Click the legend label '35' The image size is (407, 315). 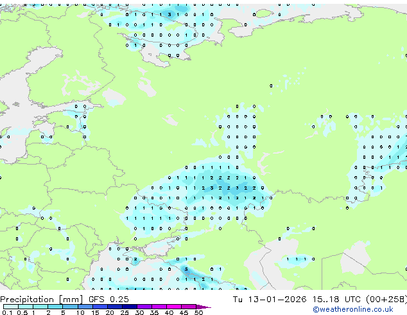click(x=154, y=312)
